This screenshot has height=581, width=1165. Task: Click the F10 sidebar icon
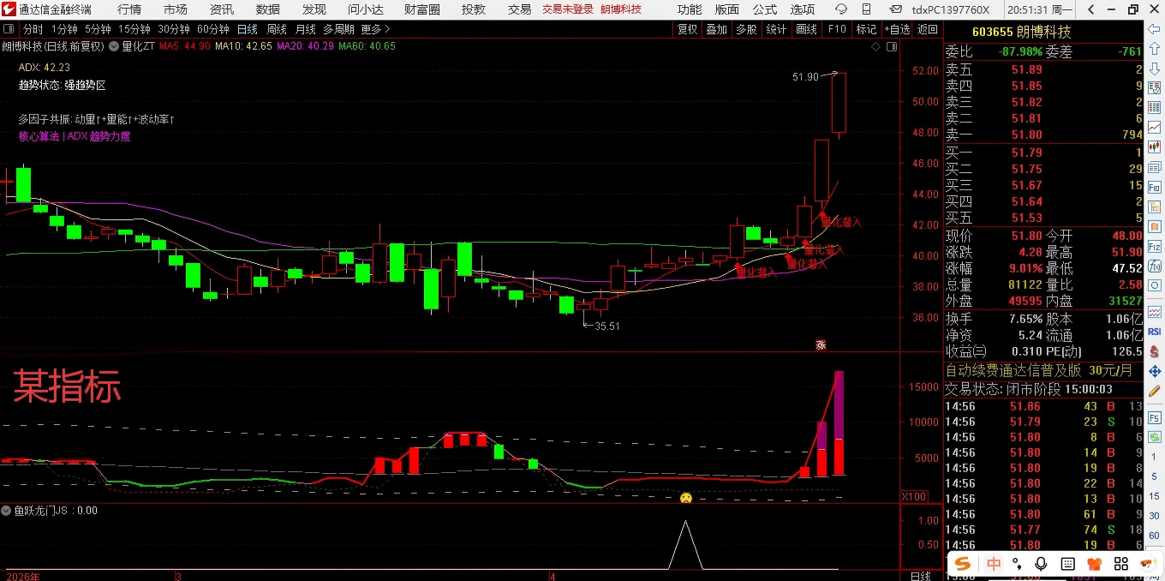click(x=1154, y=189)
